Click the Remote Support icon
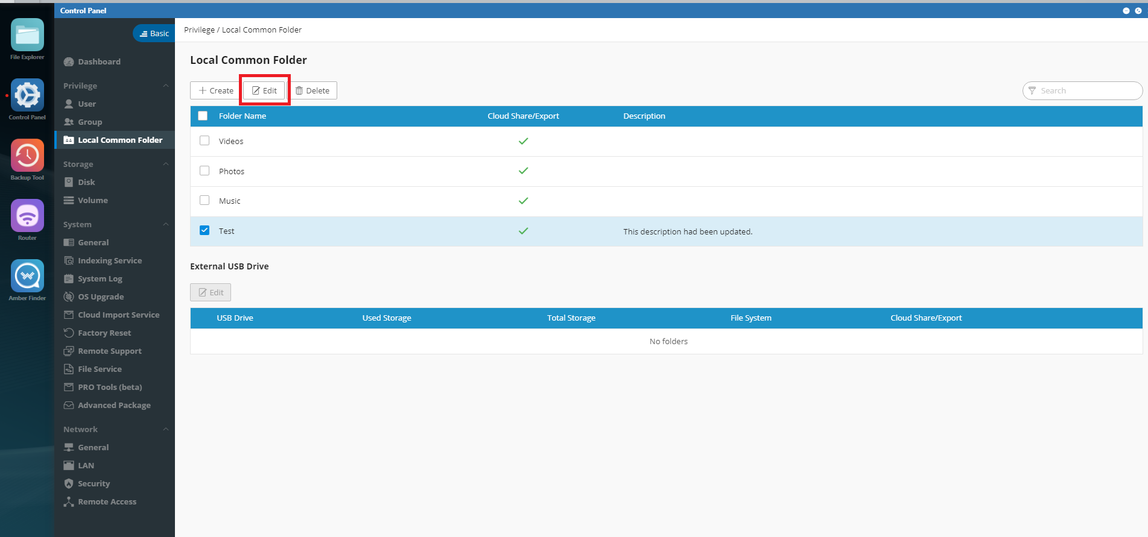This screenshot has height=537, width=1148. pyautogui.click(x=69, y=351)
